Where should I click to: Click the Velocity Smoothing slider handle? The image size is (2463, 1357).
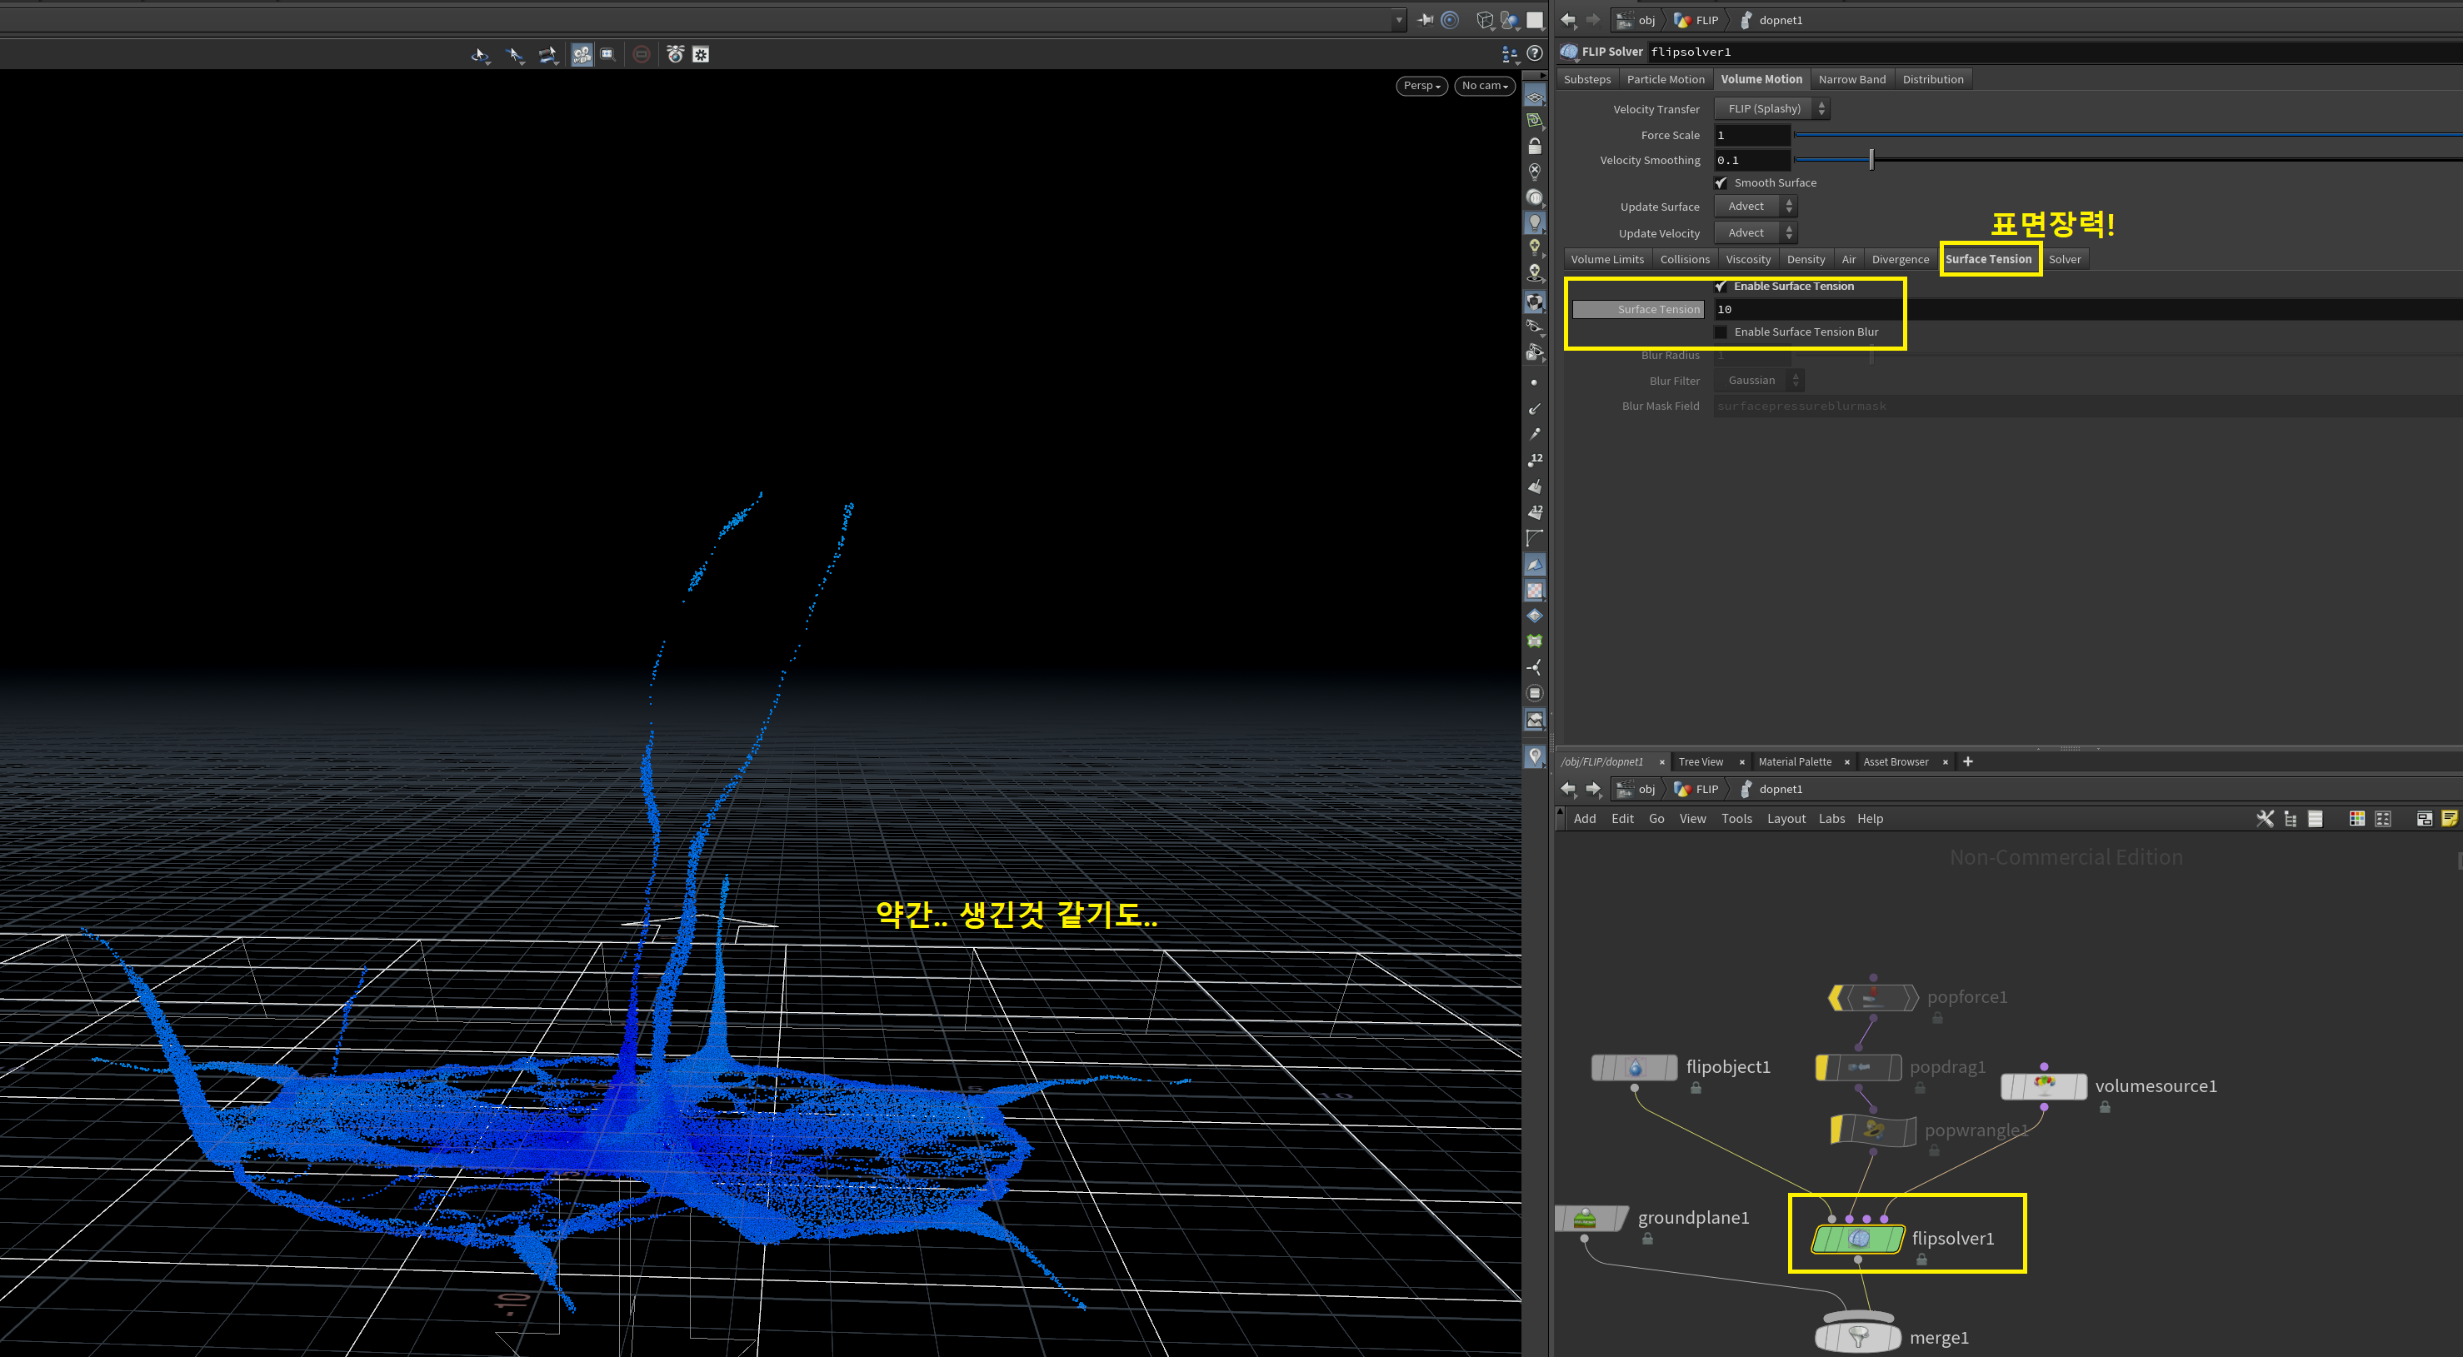tap(1871, 160)
